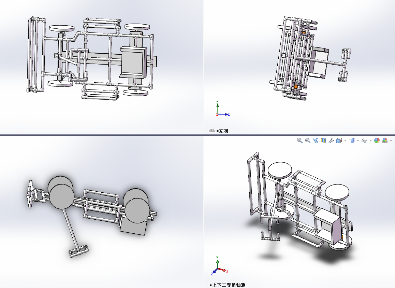Select the control box in top-left viewport
Screen dimensions: 395x288
133,62
